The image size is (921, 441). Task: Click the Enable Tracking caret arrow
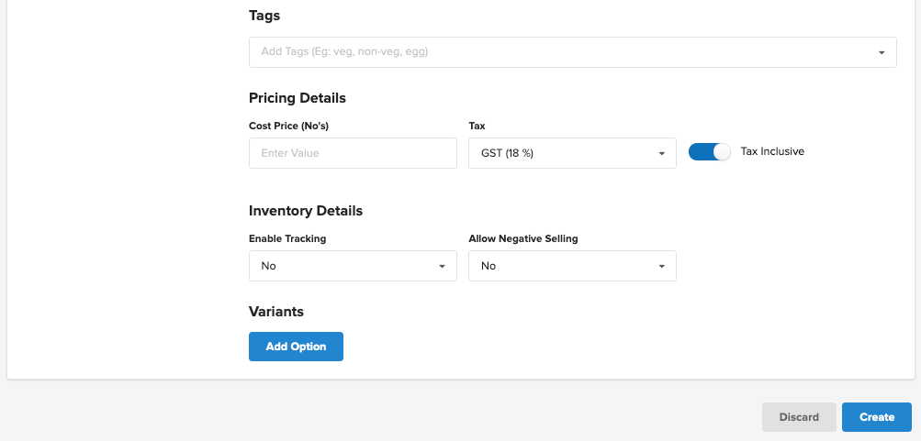(442, 267)
